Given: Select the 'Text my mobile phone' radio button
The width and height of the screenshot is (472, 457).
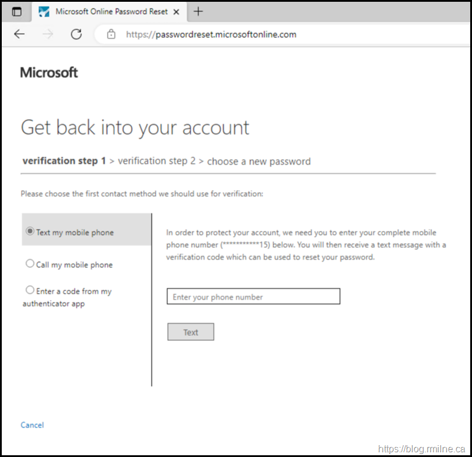Looking at the screenshot, I should (30, 231).
